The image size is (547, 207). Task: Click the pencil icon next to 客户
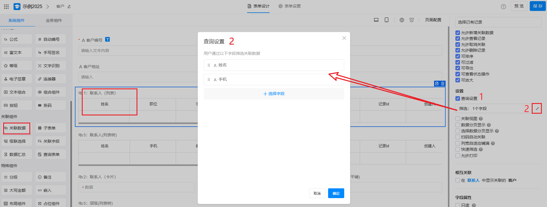pyautogui.click(x=69, y=7)
